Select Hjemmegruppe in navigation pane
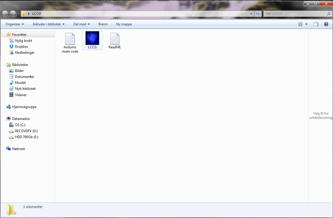 (21, 107)
